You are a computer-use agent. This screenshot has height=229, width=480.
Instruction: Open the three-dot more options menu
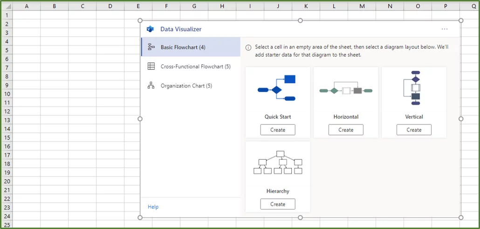(x=444, y=29)
